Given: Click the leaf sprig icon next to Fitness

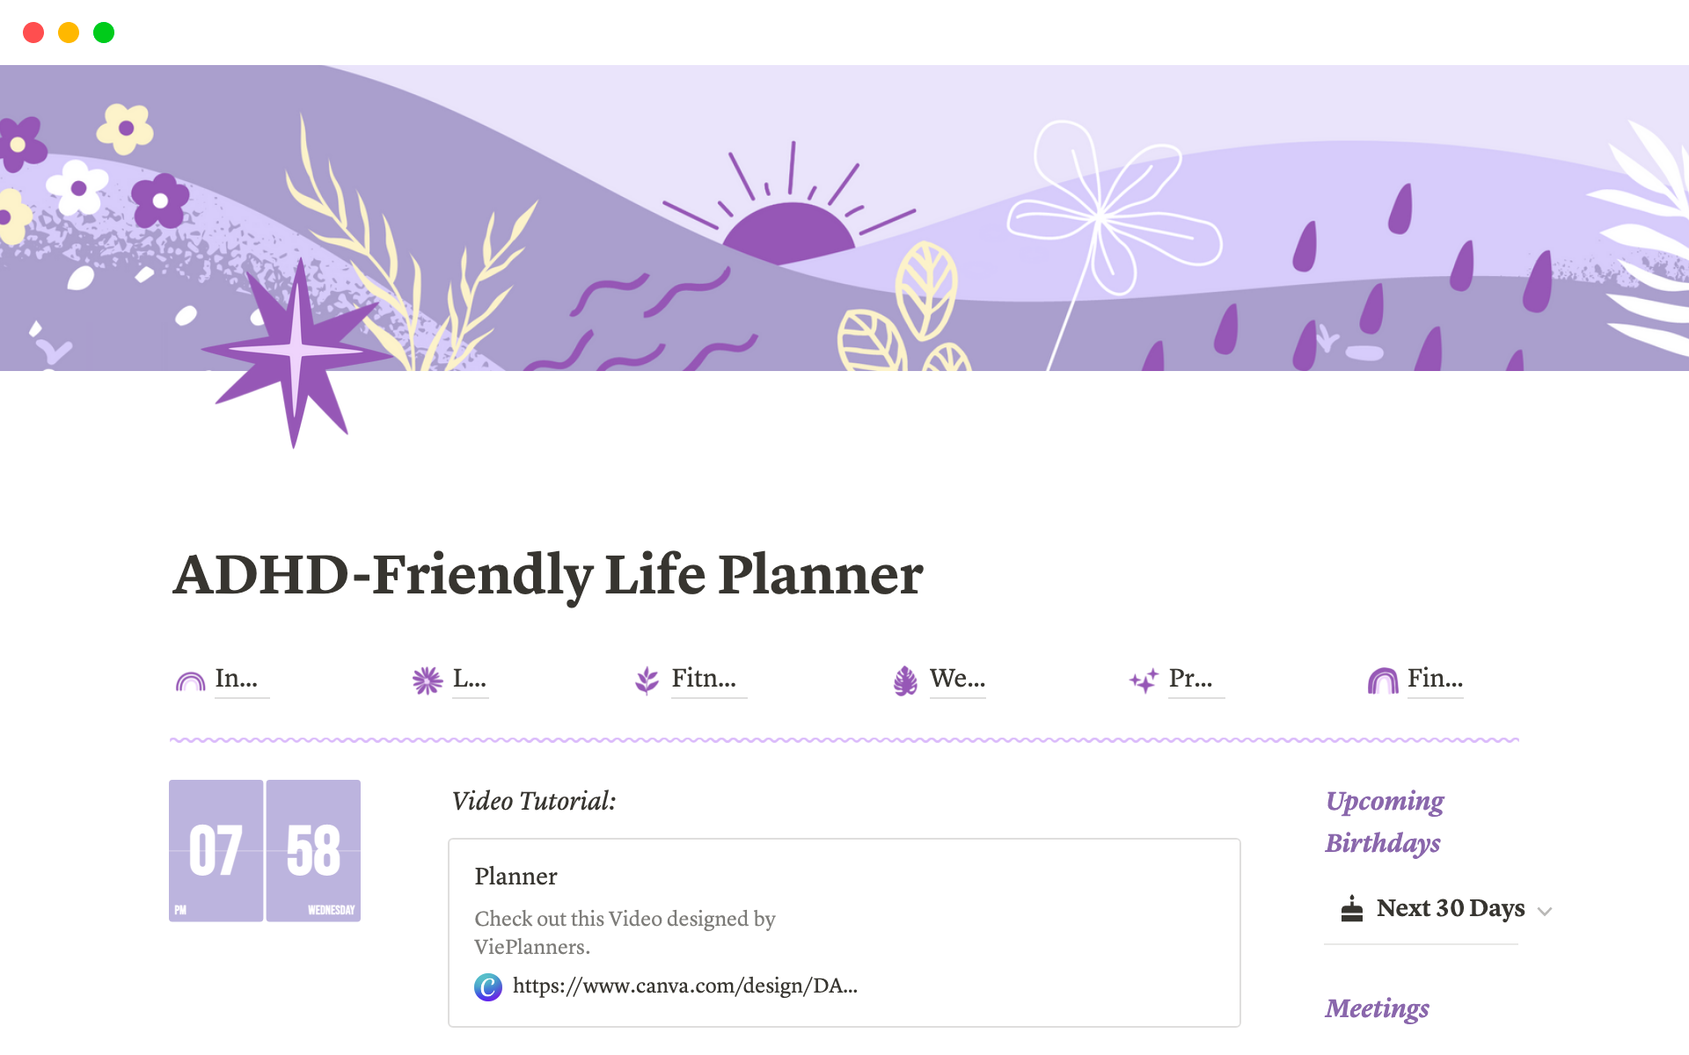Looking at the screenshot, I should (647, 680).
